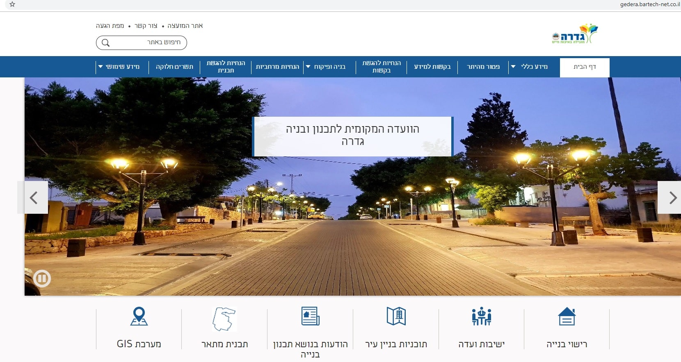Select the דף הבית tab
Image resolution: width=681 pixels, height=362 pixels.
(x=584, y=67)
